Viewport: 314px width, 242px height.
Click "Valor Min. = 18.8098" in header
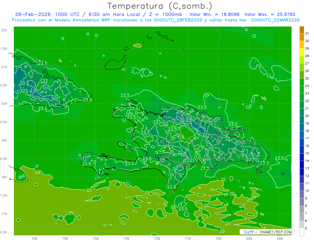point(214,14)
